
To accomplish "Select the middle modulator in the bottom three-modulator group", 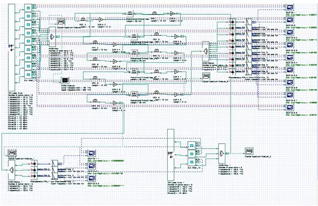I will tap(191, 154).
